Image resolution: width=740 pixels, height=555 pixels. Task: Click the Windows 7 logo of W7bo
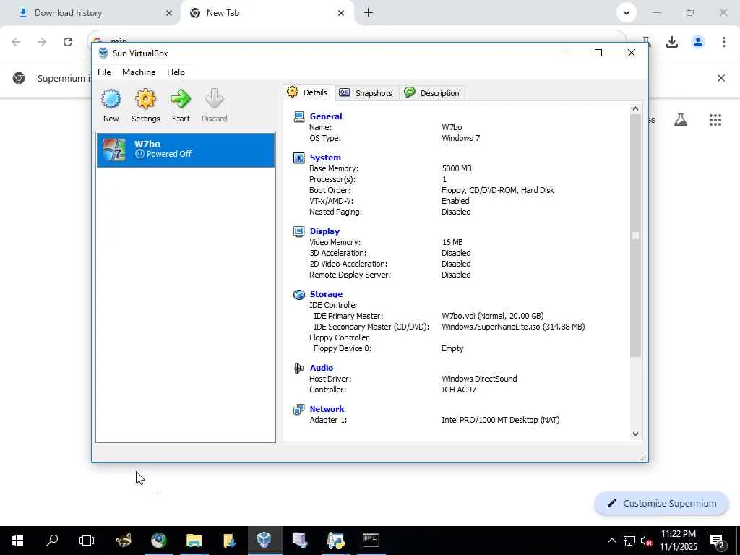114,150
